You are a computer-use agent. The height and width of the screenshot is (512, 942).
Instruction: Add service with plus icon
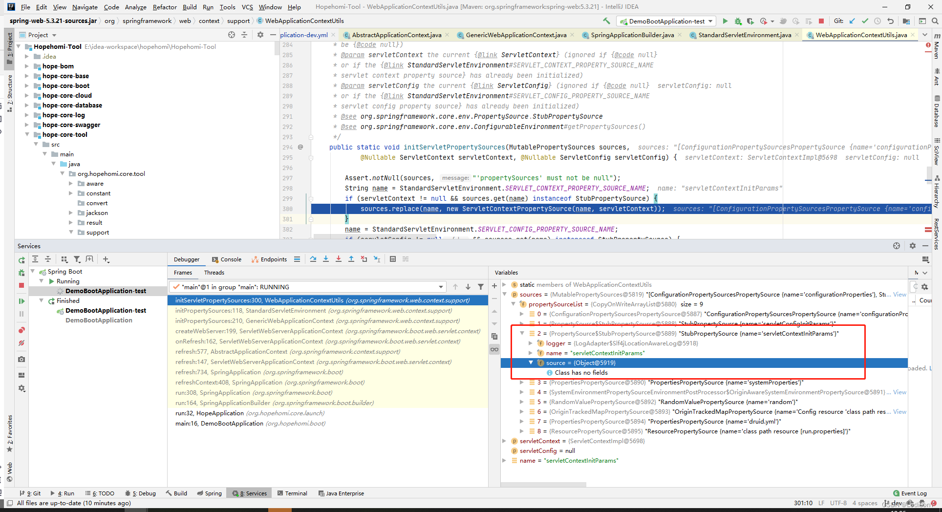106,259
